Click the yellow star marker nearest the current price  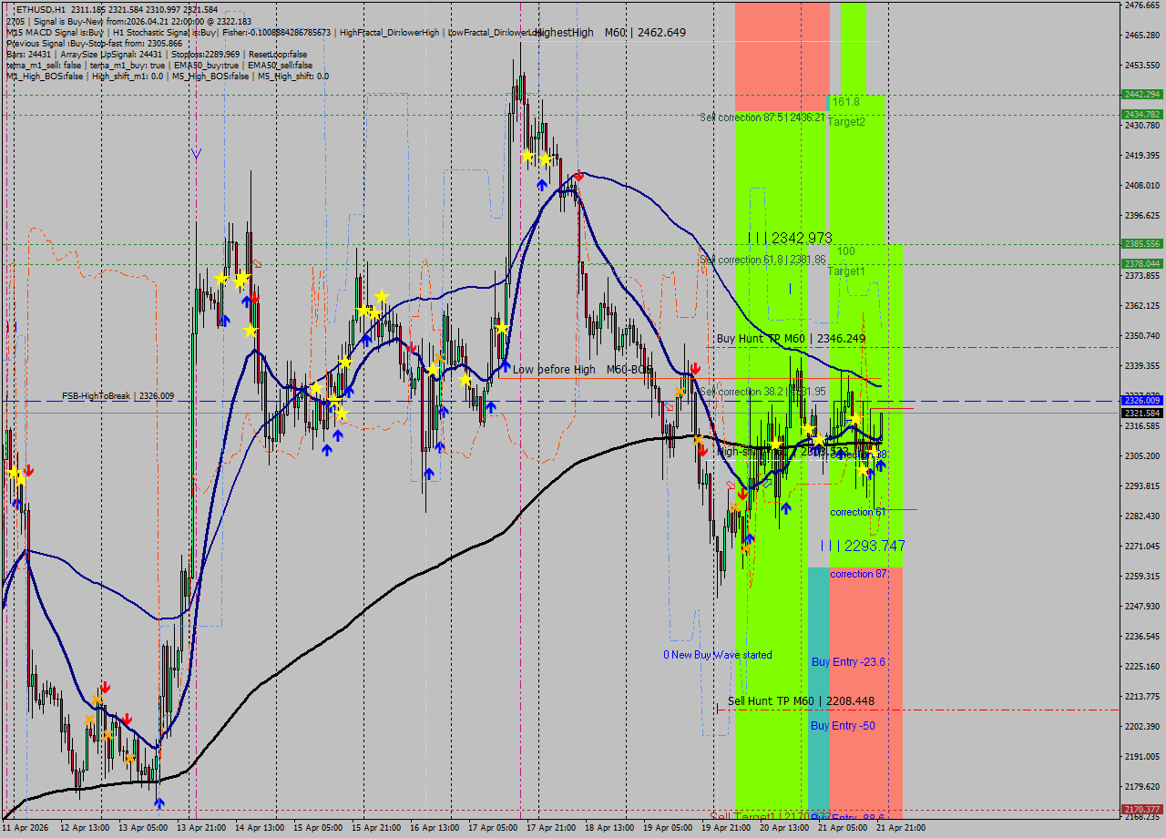[854, 419]
